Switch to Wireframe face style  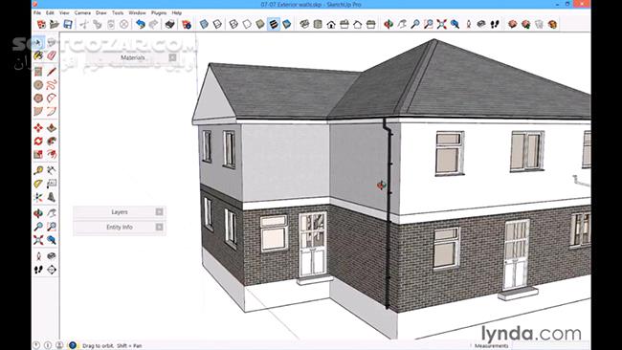[x=233, y=24]
